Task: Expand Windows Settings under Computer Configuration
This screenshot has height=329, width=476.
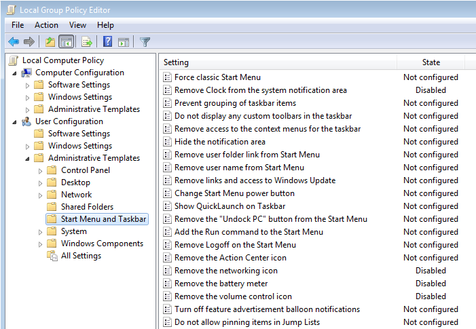Action: click(27, 98)
